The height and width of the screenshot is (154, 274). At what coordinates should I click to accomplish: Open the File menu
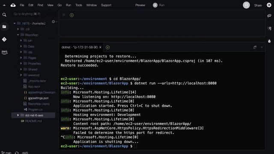(22, 5)
